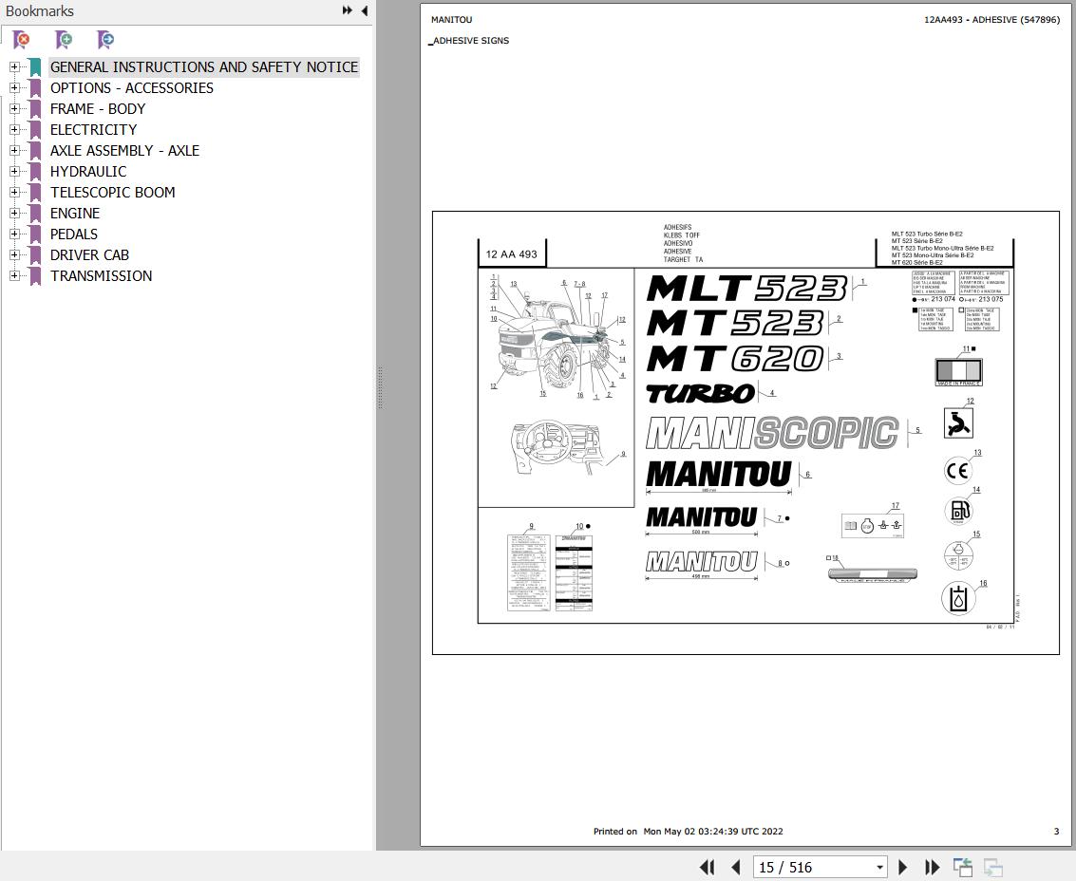The height and width of the screenshot is (881, 1076).
Task: Click the MT 620 decal in diagram
Action: (735, 358)
